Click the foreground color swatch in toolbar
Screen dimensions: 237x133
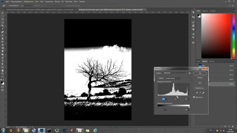click(1, 82)
